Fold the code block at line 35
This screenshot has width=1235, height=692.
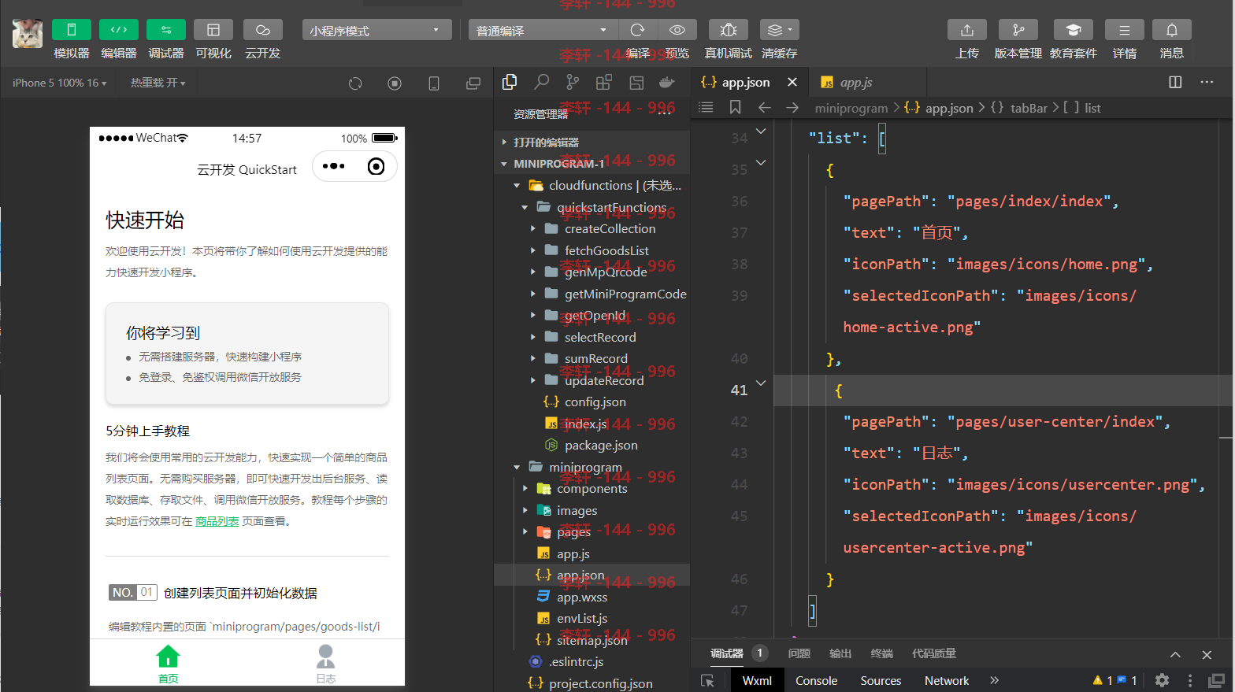(x=761, y=163)
